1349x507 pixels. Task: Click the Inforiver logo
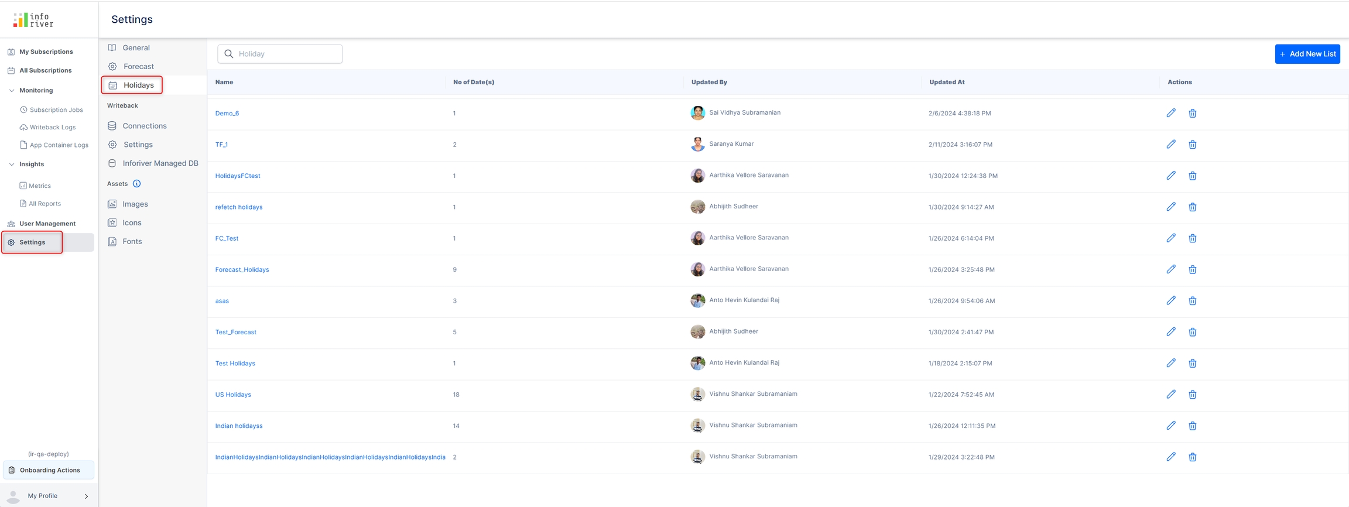(x=33, y=20)
